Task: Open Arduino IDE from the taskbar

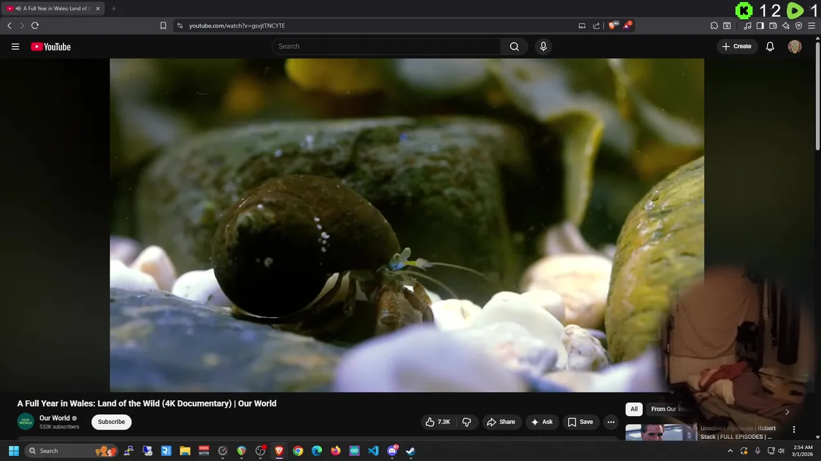Action: point(355,451)
